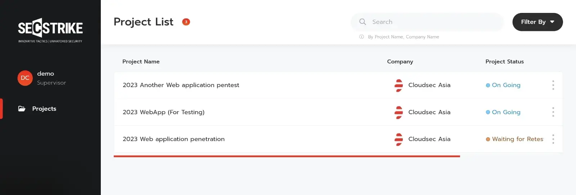Open options menu for Another Web application pentest
The width and height of the screenshot is (576, 195).
[553, 85]
